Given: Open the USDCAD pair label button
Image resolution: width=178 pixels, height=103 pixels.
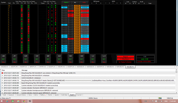Looking at the screenshot, I should [85, 49].
